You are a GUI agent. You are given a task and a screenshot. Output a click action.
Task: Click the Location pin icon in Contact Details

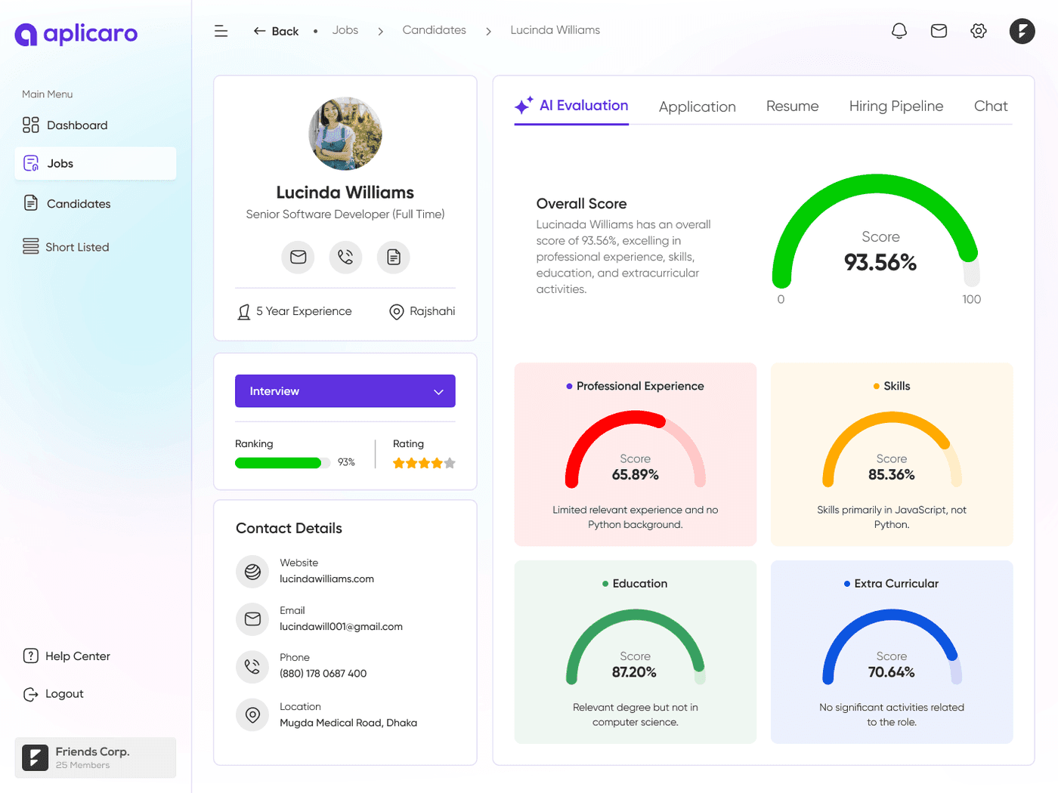[x=252, y=714]
